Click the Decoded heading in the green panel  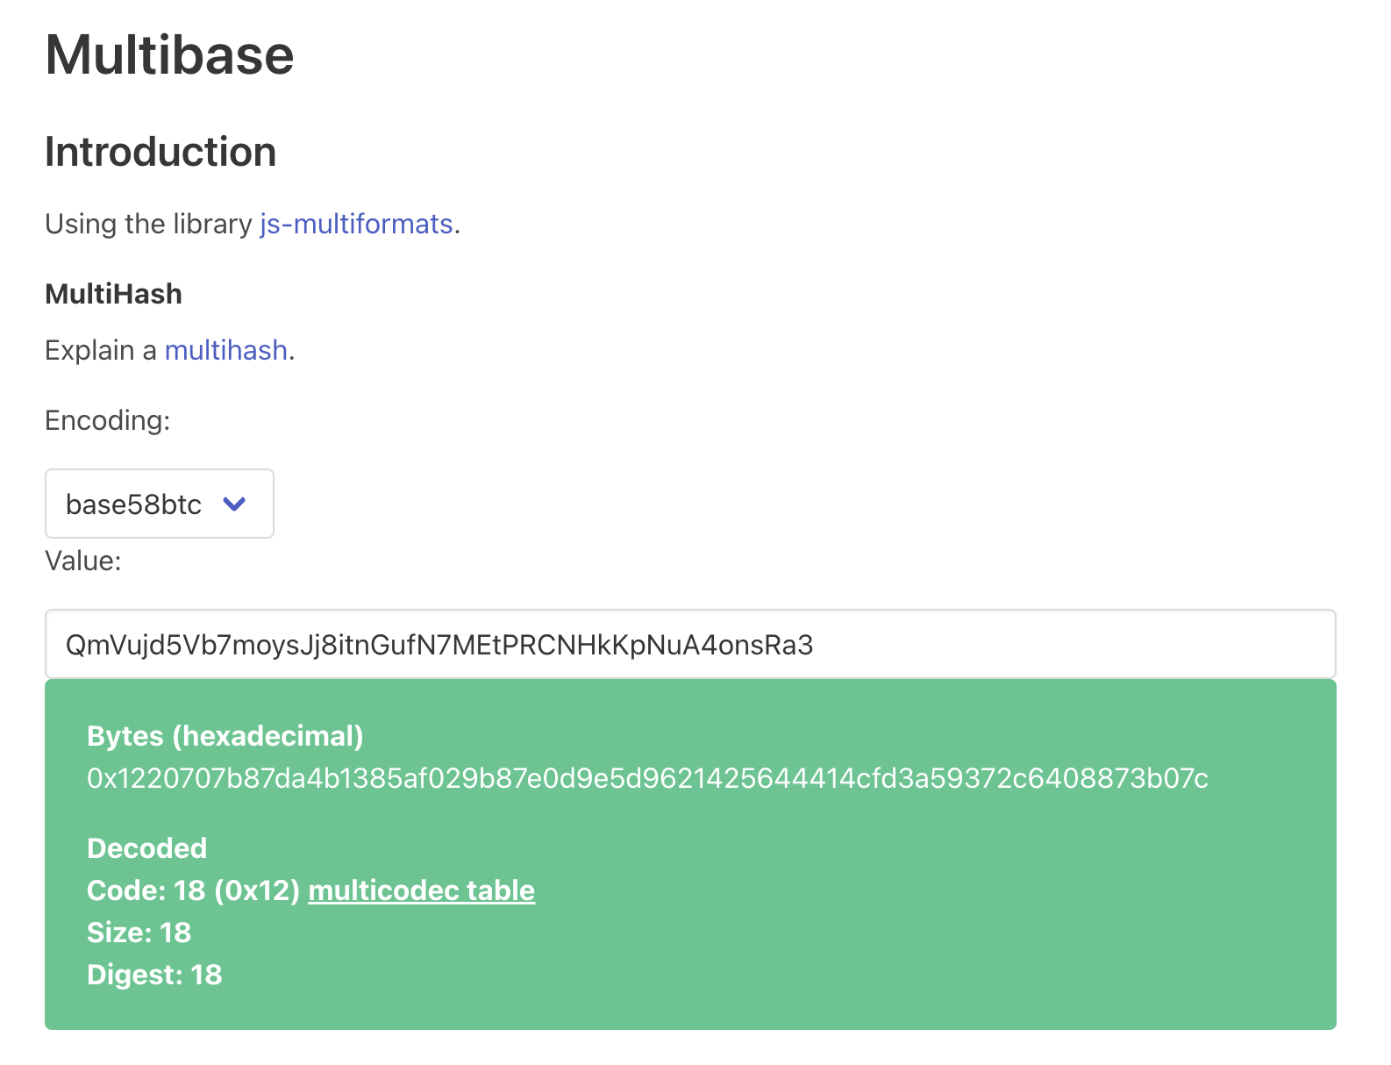click(x=146, y=847)
